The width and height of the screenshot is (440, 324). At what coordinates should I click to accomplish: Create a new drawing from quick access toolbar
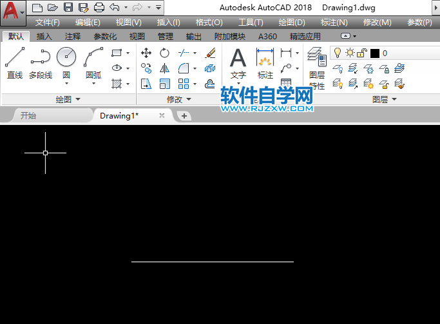pos(37,8)
